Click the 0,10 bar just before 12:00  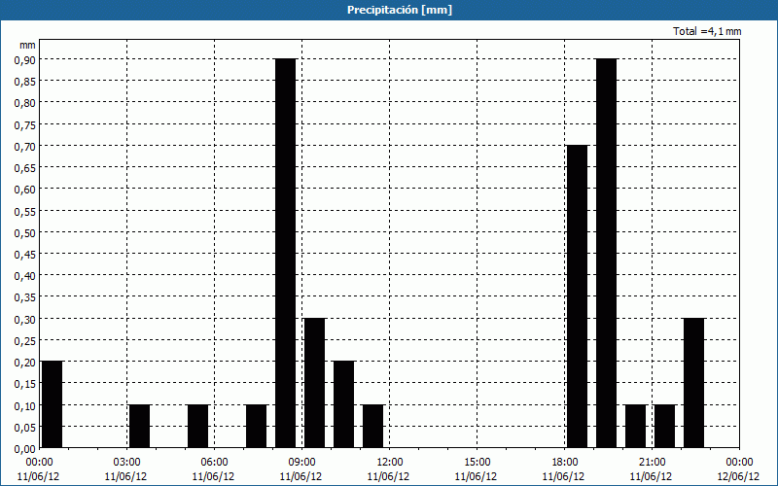[x=372, y=426]
